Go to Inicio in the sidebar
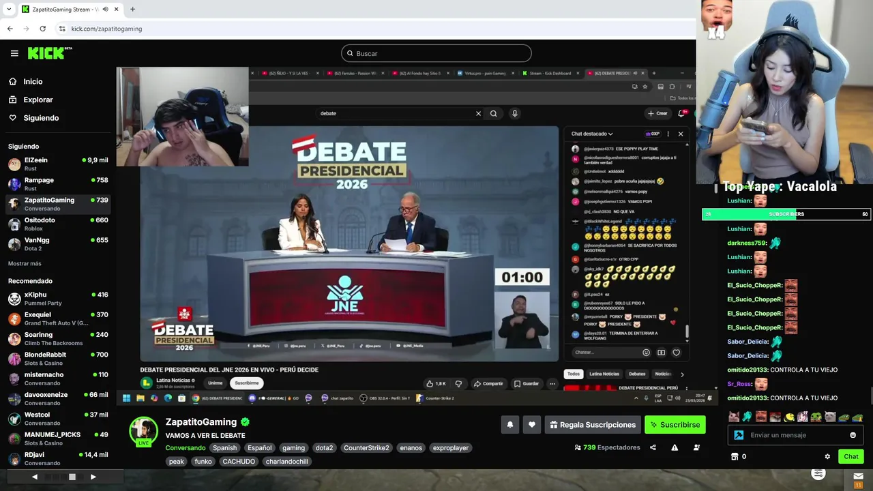Image resolution: width=873 pixels, height=491 pixels. click(x=33, y=81)
